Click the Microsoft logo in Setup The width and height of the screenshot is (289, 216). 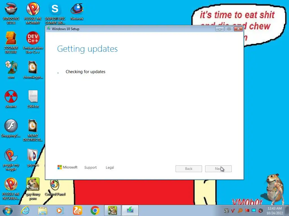[x=67, y=167]
